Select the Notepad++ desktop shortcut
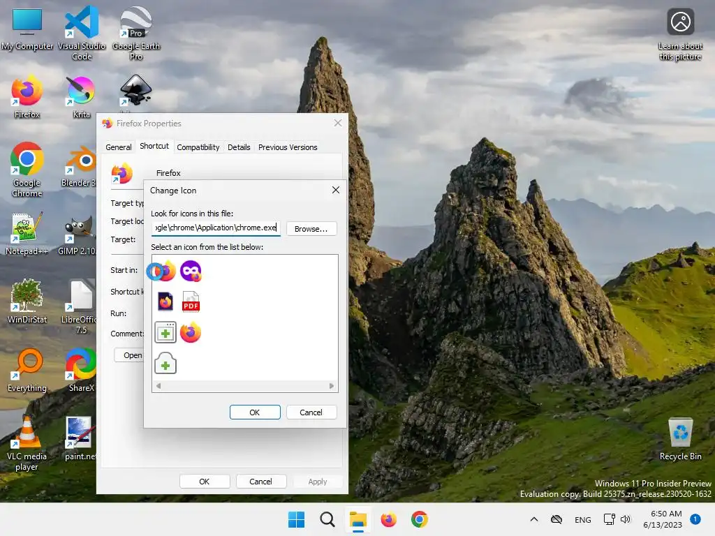Image resolution: width=715 pixels, height=536 pixels. [x=27, y=234]
